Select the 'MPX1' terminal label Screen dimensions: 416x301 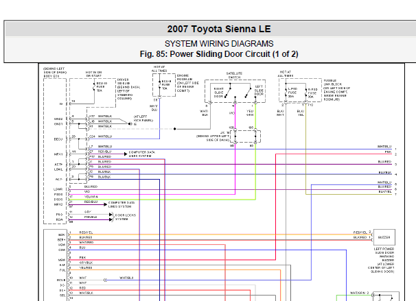coord(58,154)
